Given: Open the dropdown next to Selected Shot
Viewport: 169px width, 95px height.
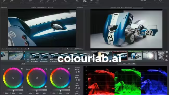Looking at the screenshot, I should (x=138, y=8).
